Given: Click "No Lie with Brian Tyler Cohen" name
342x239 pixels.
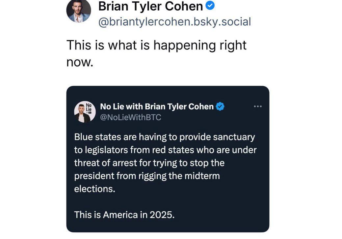Looking at the screenshot, I should [157, 106].
